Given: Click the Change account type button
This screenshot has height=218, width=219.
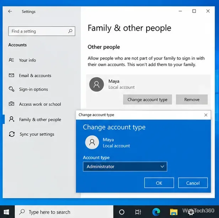Looking at the screenshot, I should click(x=148, y=99).
